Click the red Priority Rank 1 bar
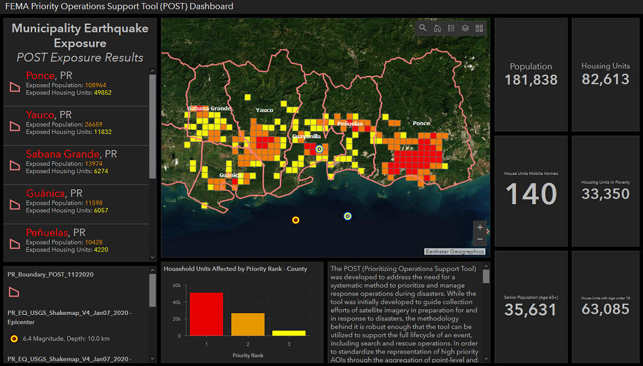Screen dimensions: 643x366 pyautogui.click(x=206, y=314)
